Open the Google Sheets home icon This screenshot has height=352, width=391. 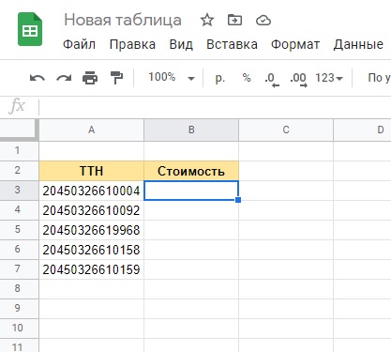[x=30, y=29]
